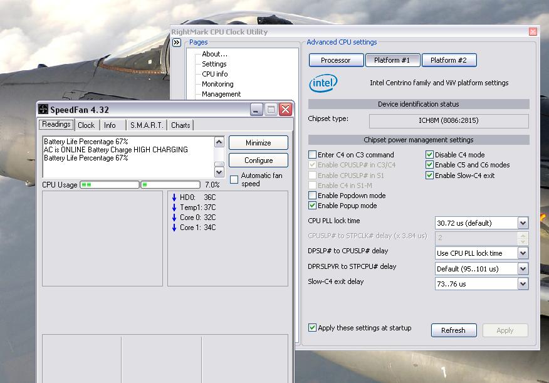Click the SpeedFan Configure button

click(x=258, y=160)
